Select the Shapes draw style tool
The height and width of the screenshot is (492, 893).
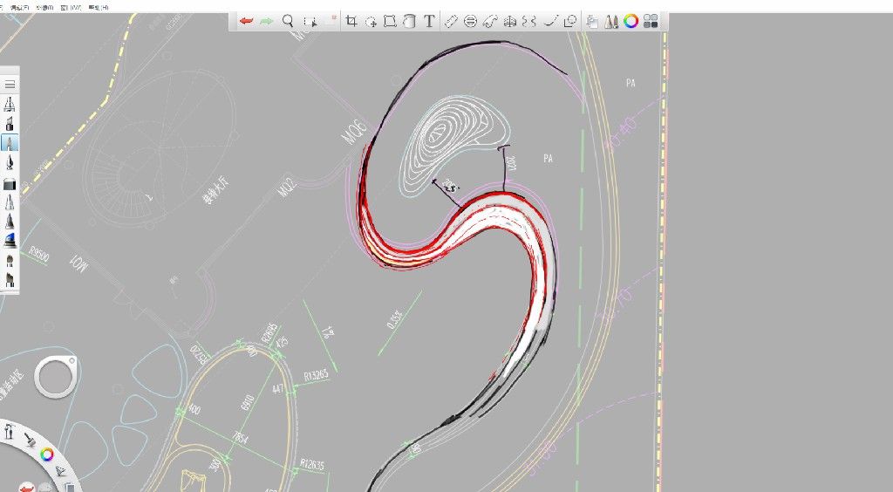pos(570,22)
